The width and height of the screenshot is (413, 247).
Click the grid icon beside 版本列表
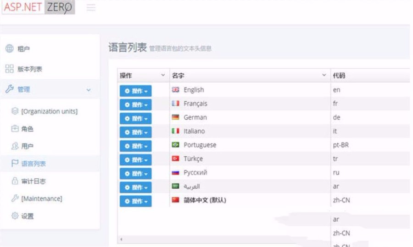pos(10,69)
